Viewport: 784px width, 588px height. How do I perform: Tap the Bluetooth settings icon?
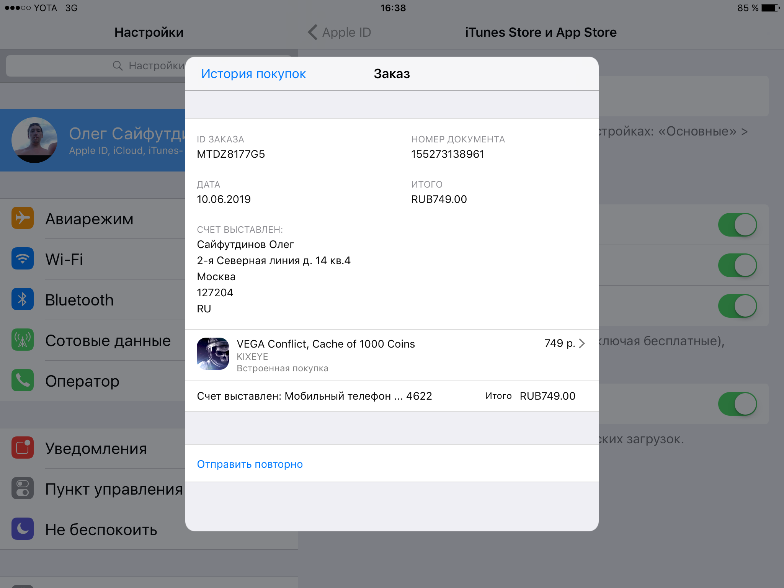[x=23, y=299]
